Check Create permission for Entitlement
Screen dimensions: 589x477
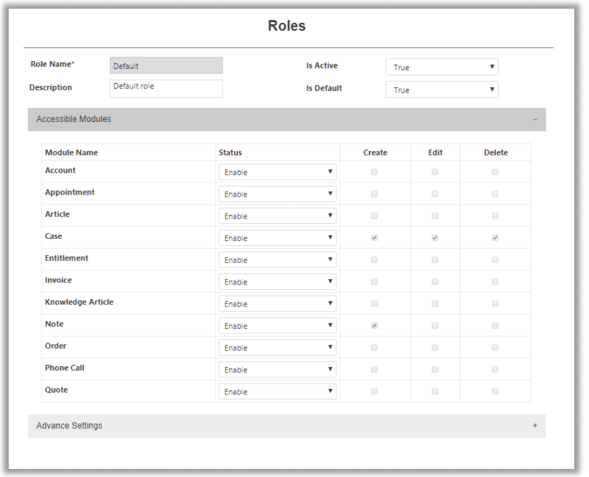375,260
